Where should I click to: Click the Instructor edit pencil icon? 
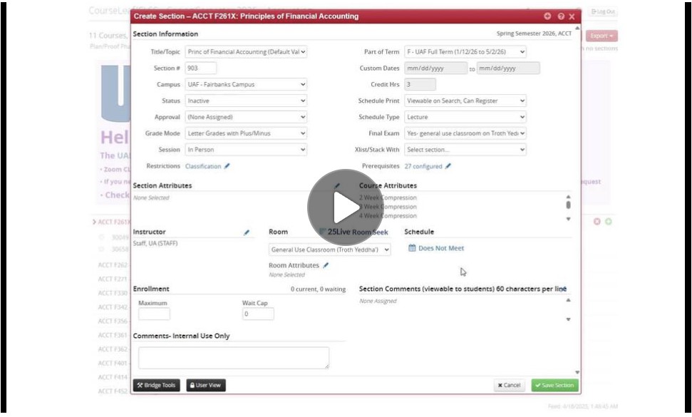click(247, 232)
